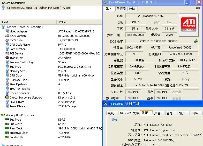203x146 pixels.
Task: Click the Memory Size row icon
Action: [7, 71]
